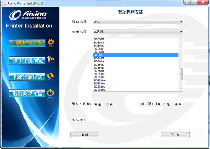Viewport: 210px width, 149px height.
Task: Expand the 端口选择 LPT1 dropdown
Action: click(138, 22)
